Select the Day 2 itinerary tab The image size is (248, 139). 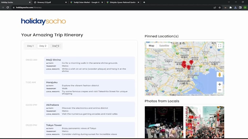[x=43, y=46]
